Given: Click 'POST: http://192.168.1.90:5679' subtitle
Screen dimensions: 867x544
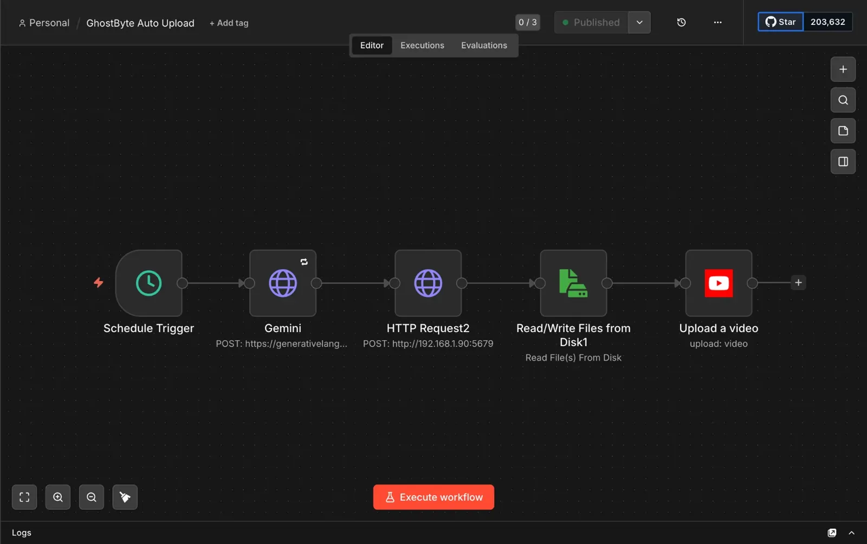Looking at the screenshot, I should [x=428, y=344].
